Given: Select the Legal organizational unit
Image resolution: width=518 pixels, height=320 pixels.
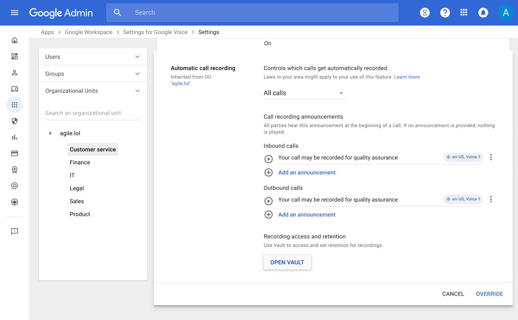Looking at the screenshot, I should tap(77, 188).
